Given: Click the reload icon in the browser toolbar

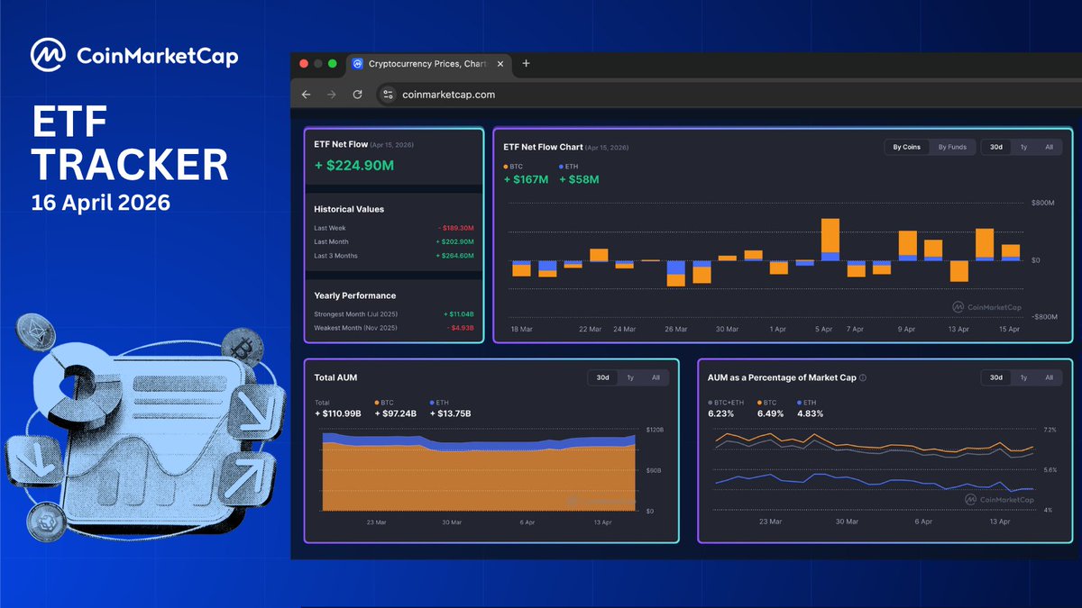Looking at the screenshot, I should pyautogui.click(x=357, y=94).
